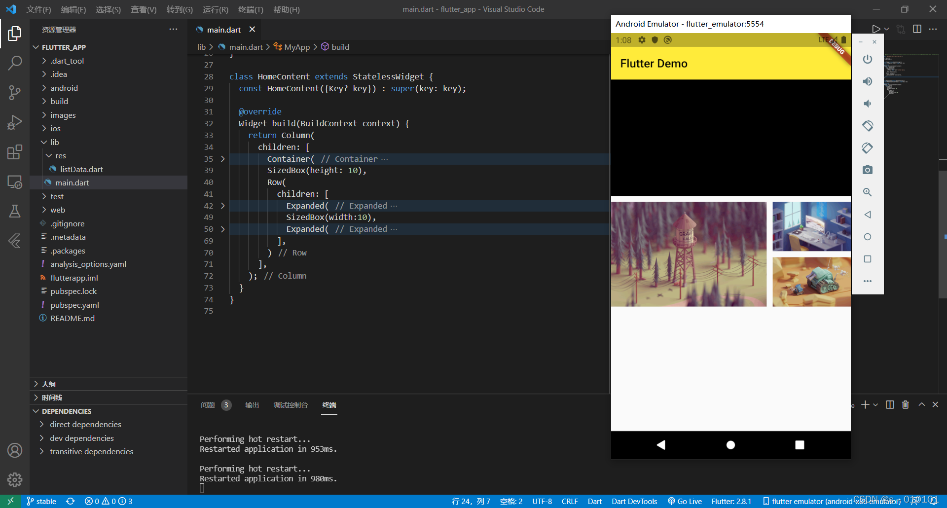The image size is (947, 508).
Task: Open the Run button dropdown arrow
Action: (887, 29)
